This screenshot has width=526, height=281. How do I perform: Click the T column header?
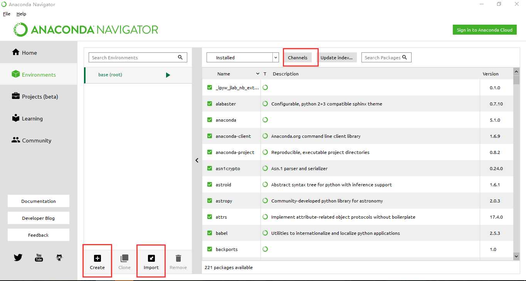point(265,74)
